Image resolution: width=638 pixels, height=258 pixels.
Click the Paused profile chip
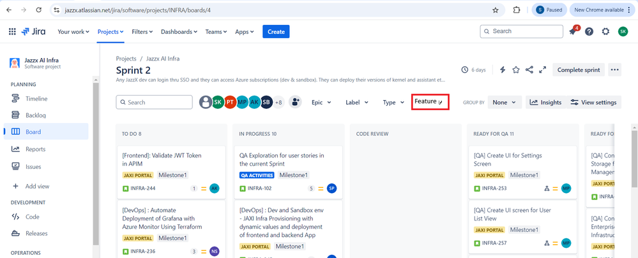pos(549,10)
